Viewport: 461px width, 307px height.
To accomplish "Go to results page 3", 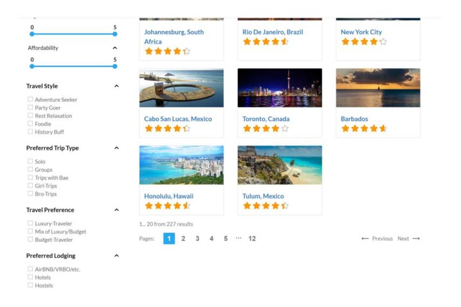I will [197, 239].
